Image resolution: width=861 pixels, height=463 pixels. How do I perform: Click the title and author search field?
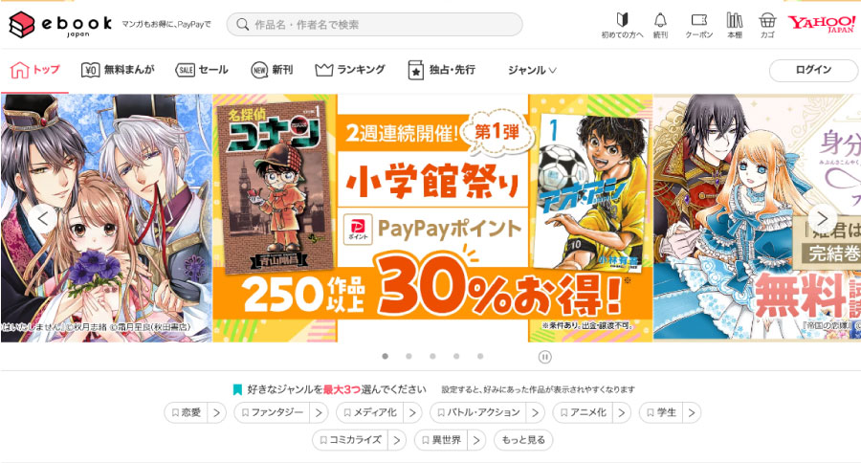[x=374, y=25]
